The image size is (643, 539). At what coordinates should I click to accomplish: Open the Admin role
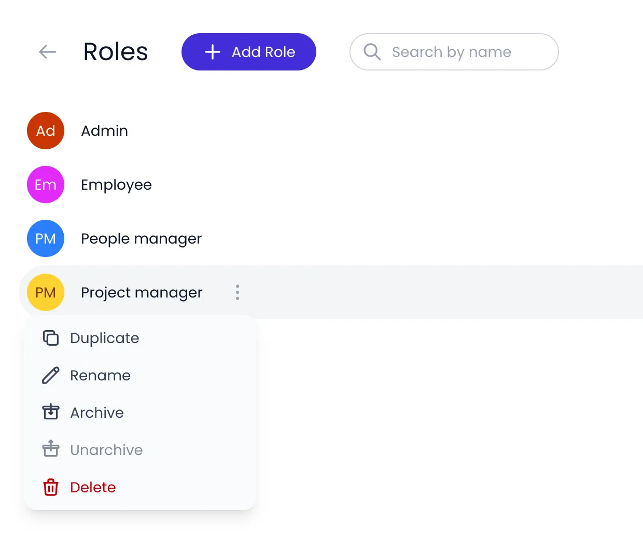pos(105,131)
